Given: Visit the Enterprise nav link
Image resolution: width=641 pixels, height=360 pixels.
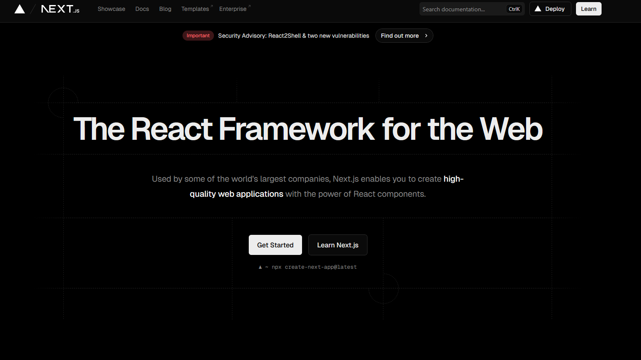Looking at the screenshot, I should [232, 9].
